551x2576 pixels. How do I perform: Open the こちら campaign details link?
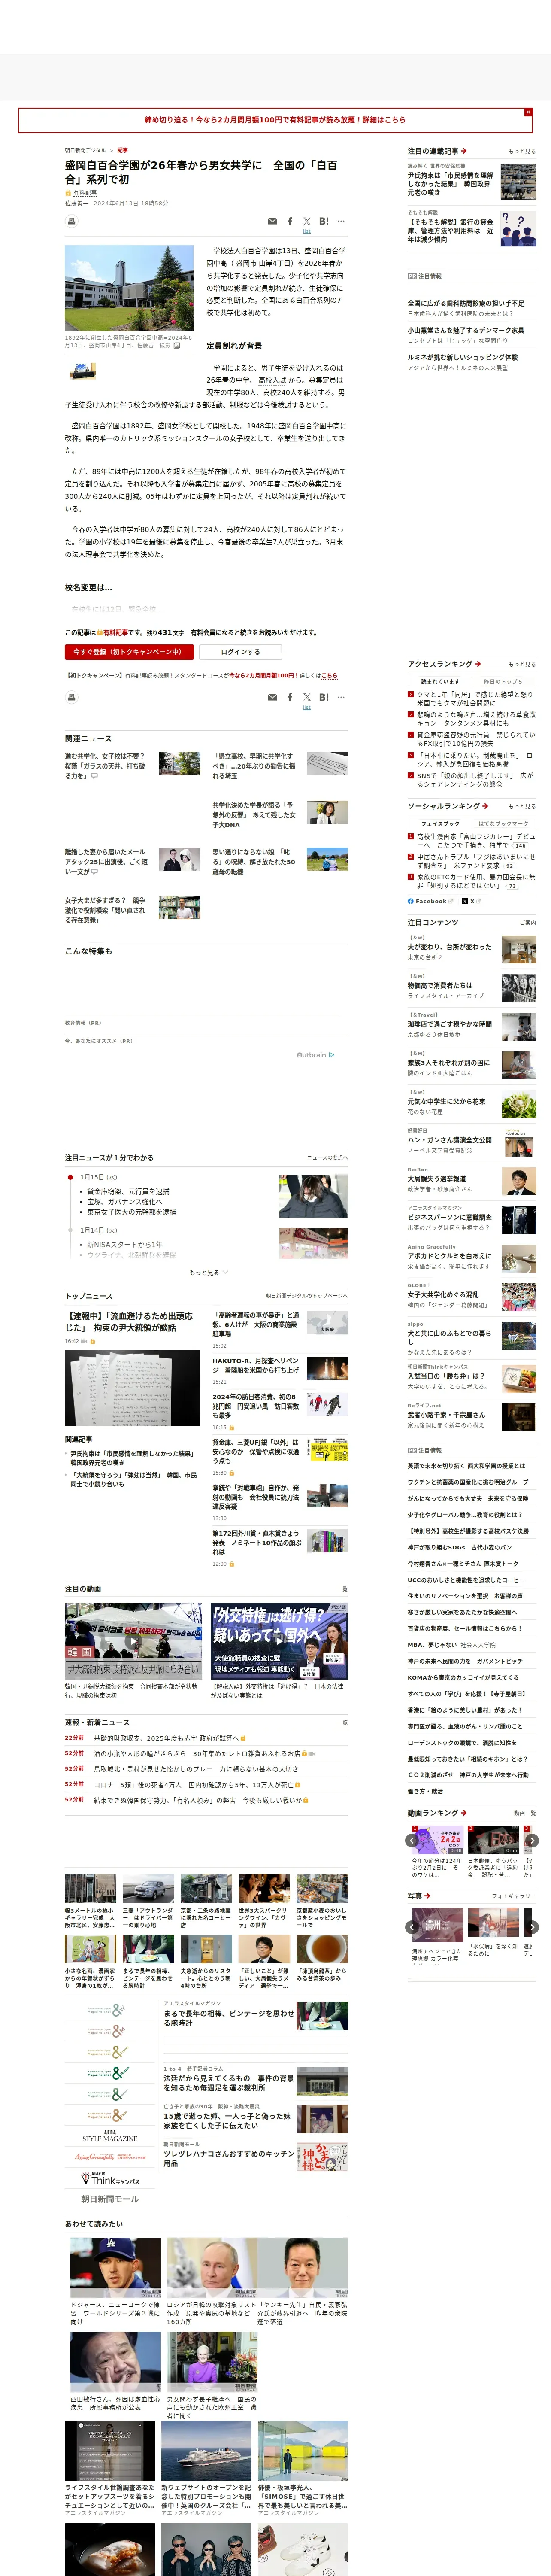[x=330, y=676]
